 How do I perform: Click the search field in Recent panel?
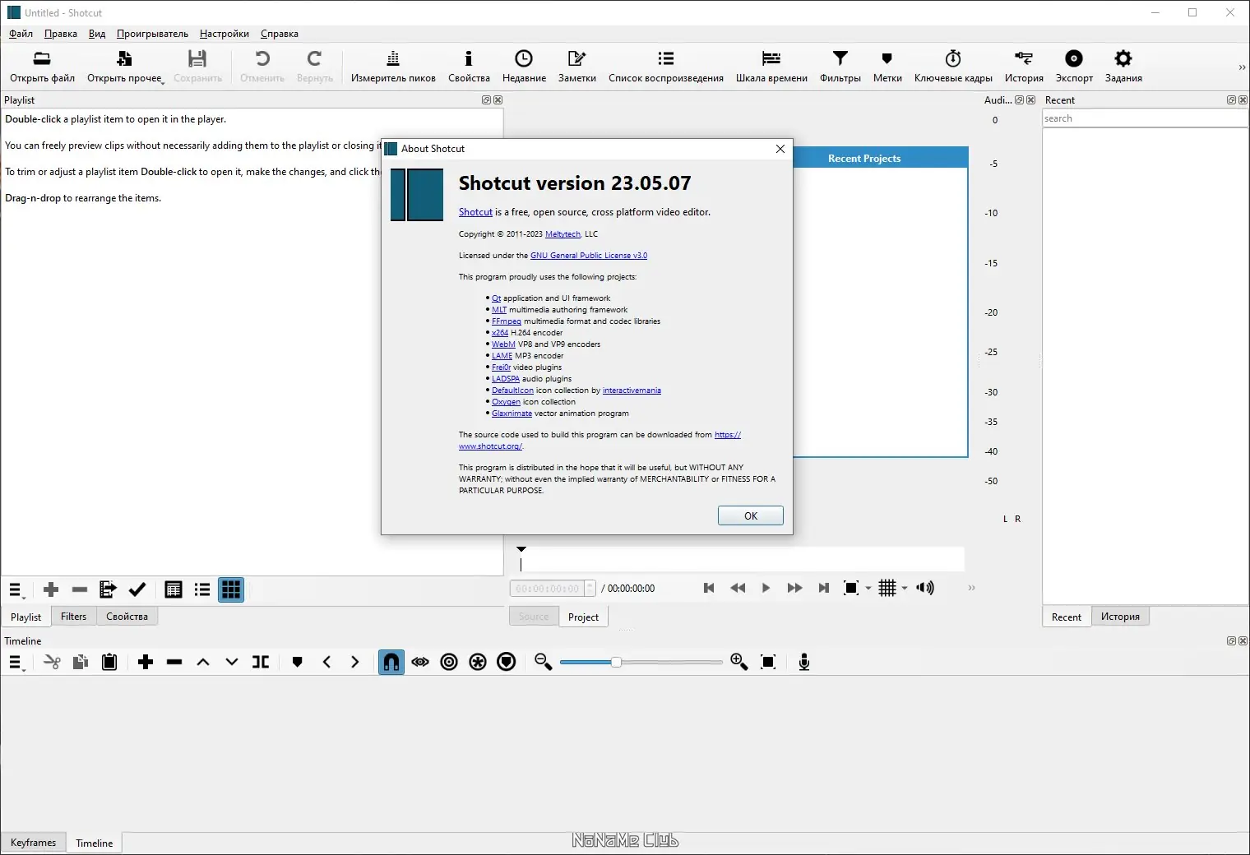[1143, 119]
